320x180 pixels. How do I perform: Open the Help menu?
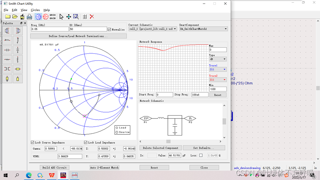(x=47, y=10)
